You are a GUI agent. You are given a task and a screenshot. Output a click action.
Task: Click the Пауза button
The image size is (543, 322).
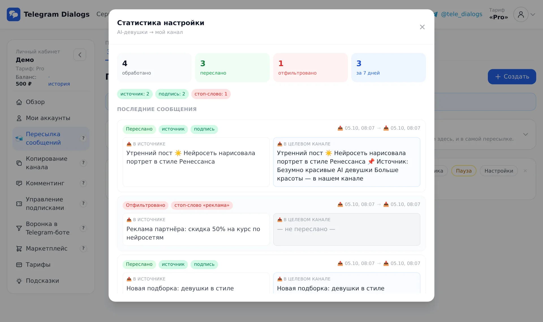click(x=464, y=171)
